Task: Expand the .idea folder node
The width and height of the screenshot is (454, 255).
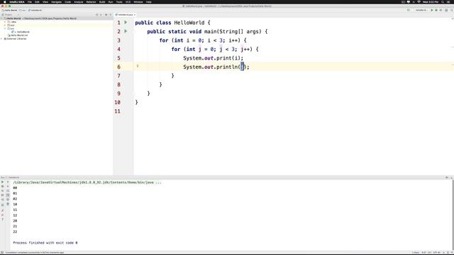Action: 5,22
